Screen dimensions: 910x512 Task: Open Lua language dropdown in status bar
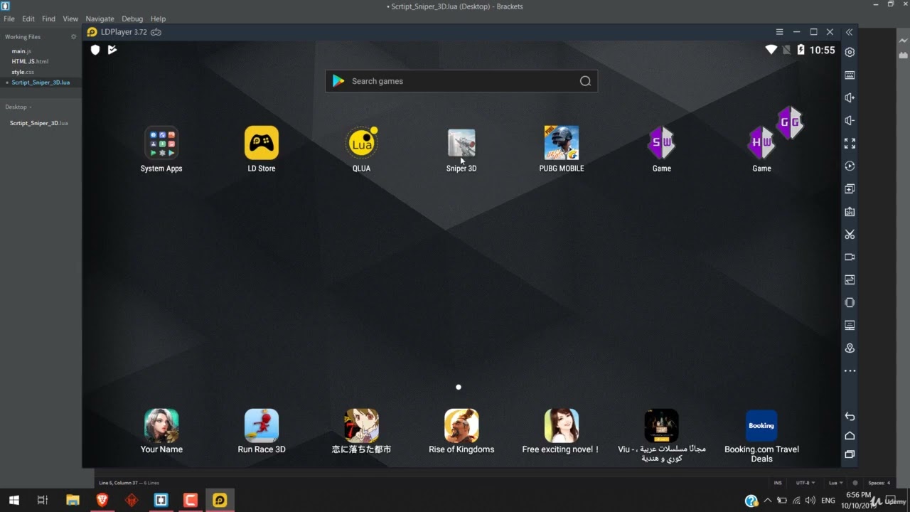point(835,483)
